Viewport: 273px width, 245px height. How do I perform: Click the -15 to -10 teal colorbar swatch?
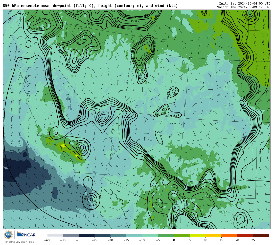(134, 235)
